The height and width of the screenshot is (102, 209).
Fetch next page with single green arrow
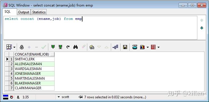coord(53,47)
